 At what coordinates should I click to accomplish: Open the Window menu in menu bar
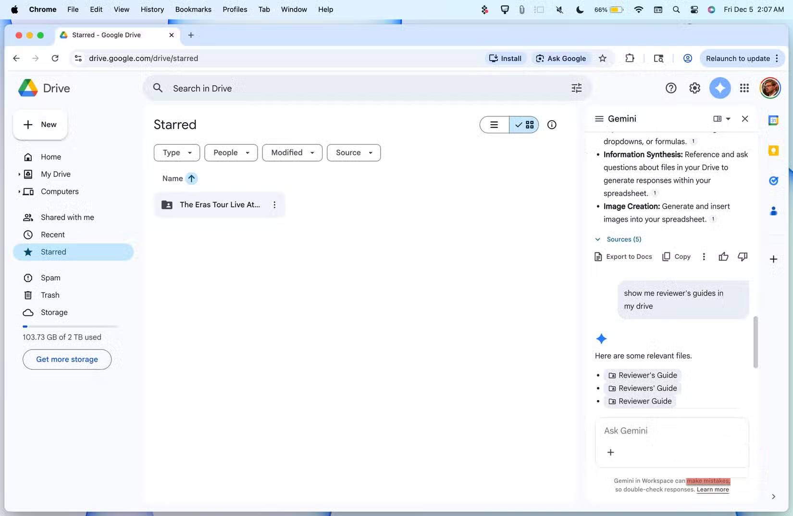click(x=294, y=9)
